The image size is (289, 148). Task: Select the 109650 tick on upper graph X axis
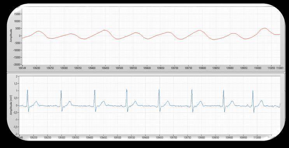point(161,68)
